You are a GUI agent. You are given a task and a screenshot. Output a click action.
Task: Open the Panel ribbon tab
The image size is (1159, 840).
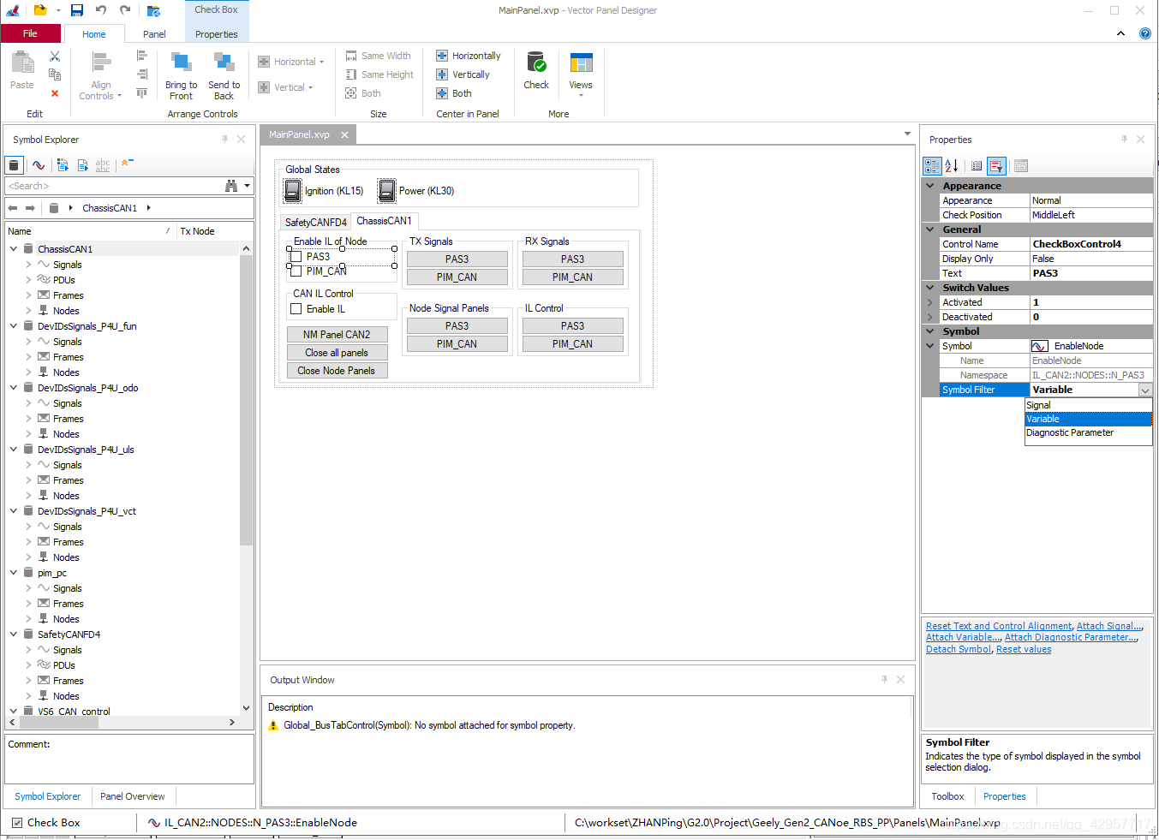(154, 34)
